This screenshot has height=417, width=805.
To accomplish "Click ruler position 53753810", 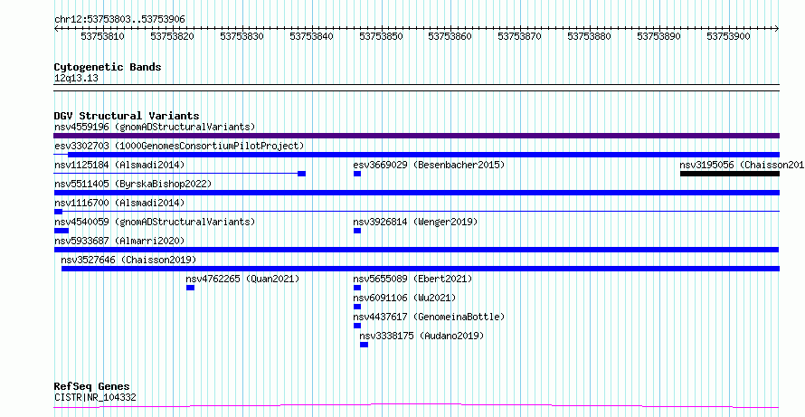I will coord(103,36).
